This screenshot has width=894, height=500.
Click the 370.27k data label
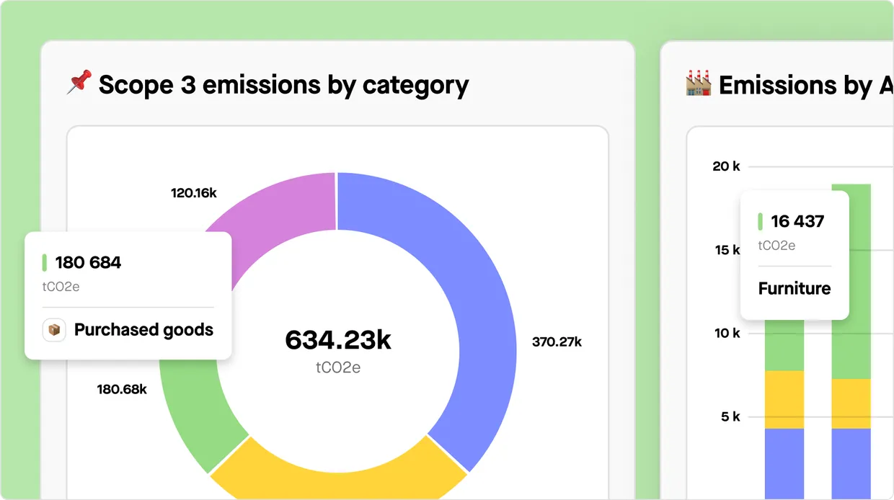557,341
